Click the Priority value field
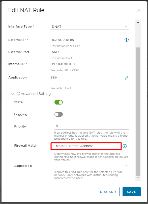 [90, 126]
